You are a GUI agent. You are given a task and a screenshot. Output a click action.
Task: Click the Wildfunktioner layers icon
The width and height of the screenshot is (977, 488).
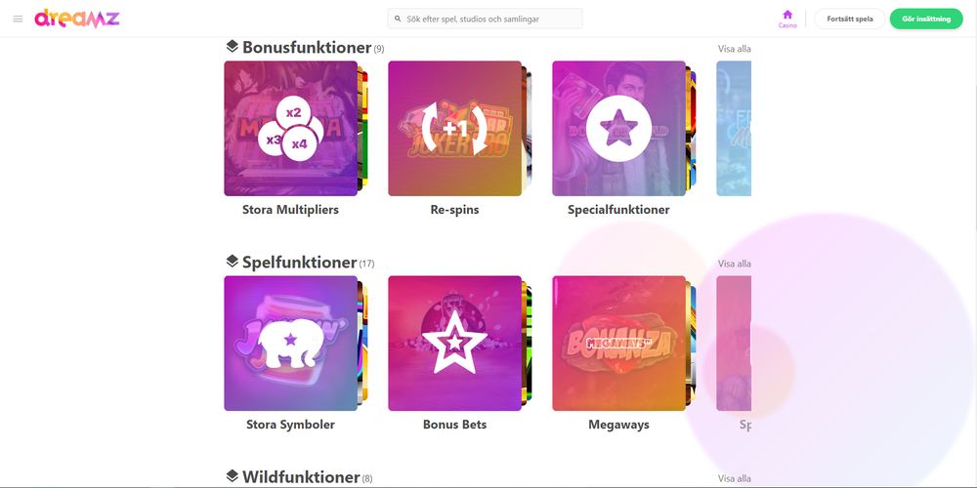[x=233, y=477]
